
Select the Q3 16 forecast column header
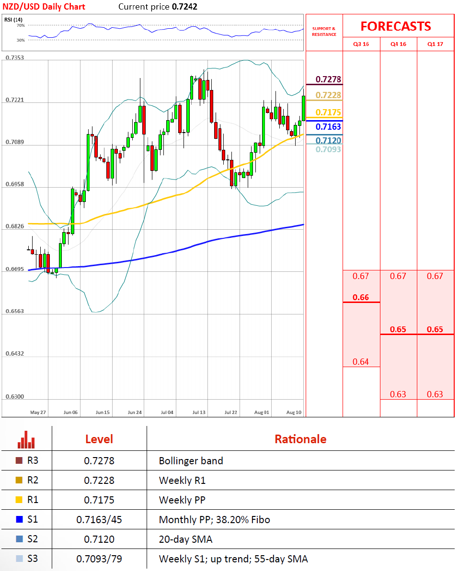point(361,44)
